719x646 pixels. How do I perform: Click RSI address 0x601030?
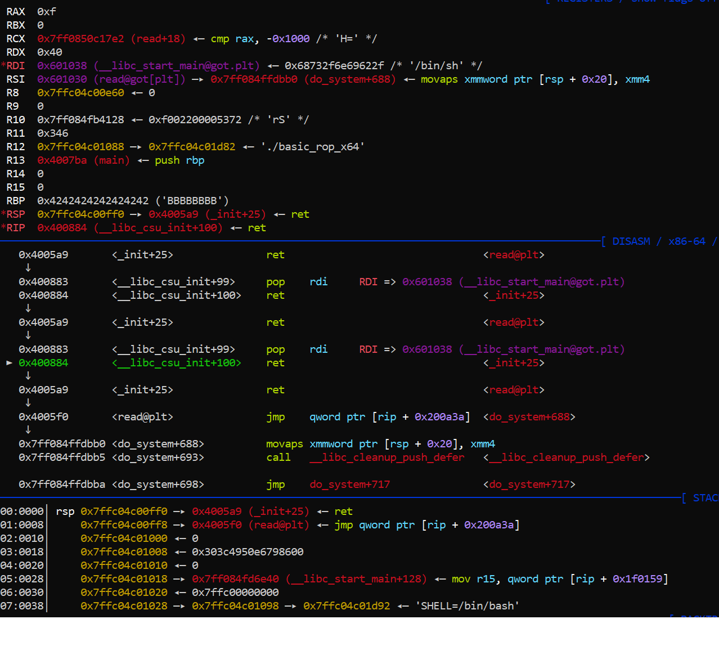(x=62, y=79)
